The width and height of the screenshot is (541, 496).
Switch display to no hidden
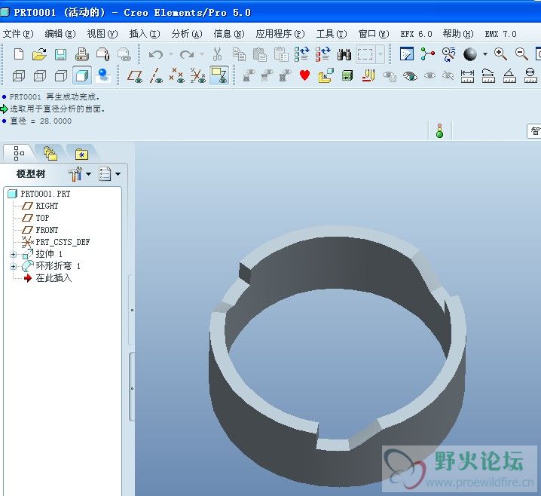tap(61, 75)
